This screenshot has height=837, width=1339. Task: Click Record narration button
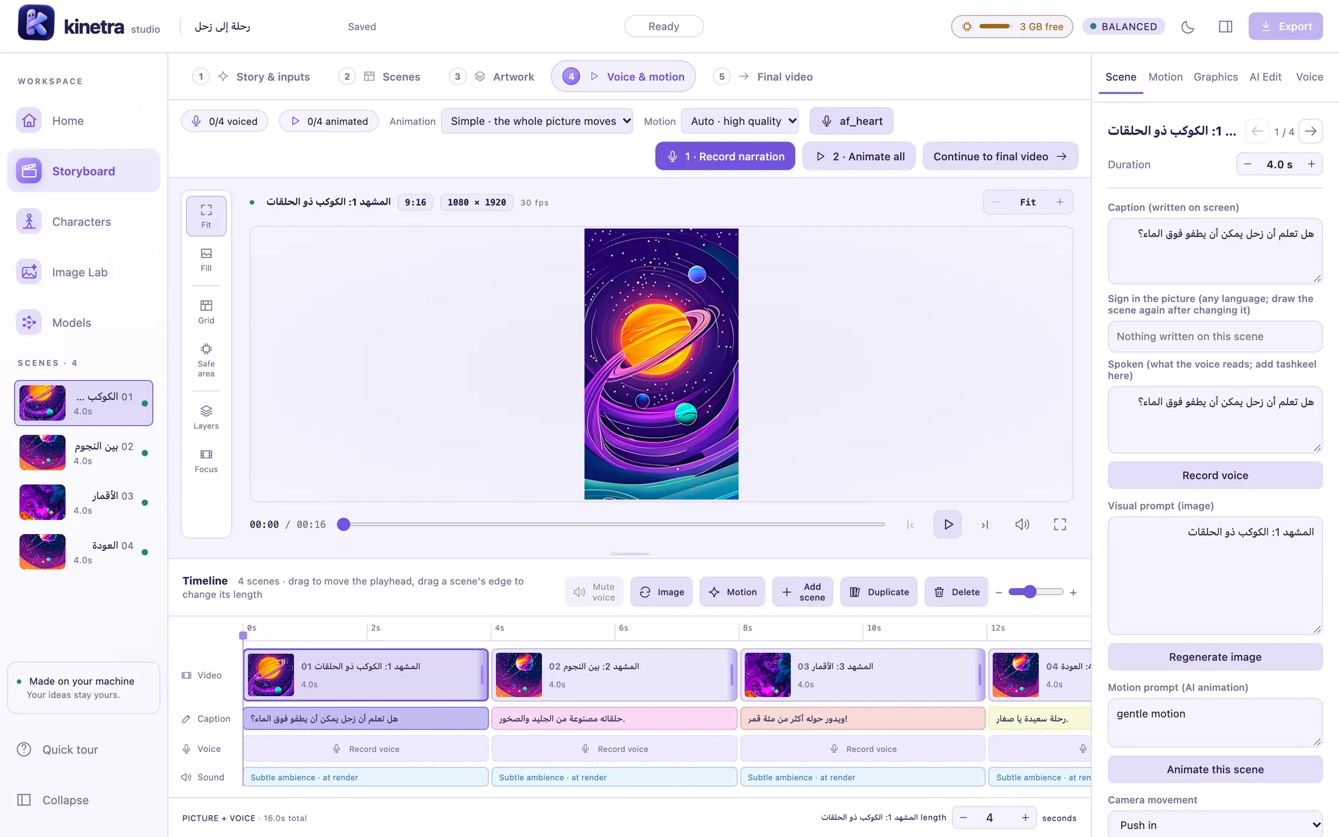coord(725,157)
